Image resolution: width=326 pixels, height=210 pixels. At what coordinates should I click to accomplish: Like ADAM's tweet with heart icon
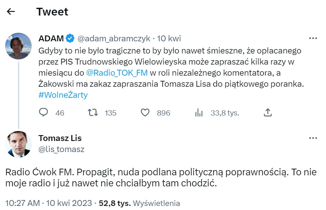click(146, 113)
